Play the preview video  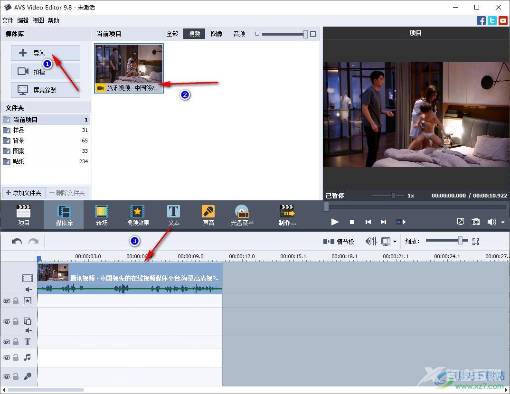pos(335,222)
